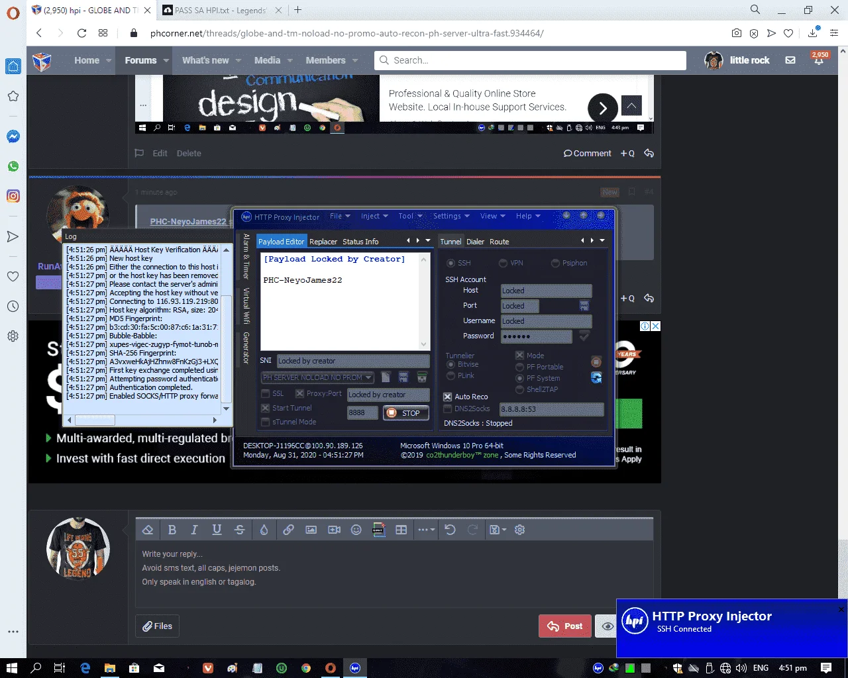Viewport: 848px width, 678px height.
Task: Click the taskbar volume speaker icon
Action: pos(741,667)
